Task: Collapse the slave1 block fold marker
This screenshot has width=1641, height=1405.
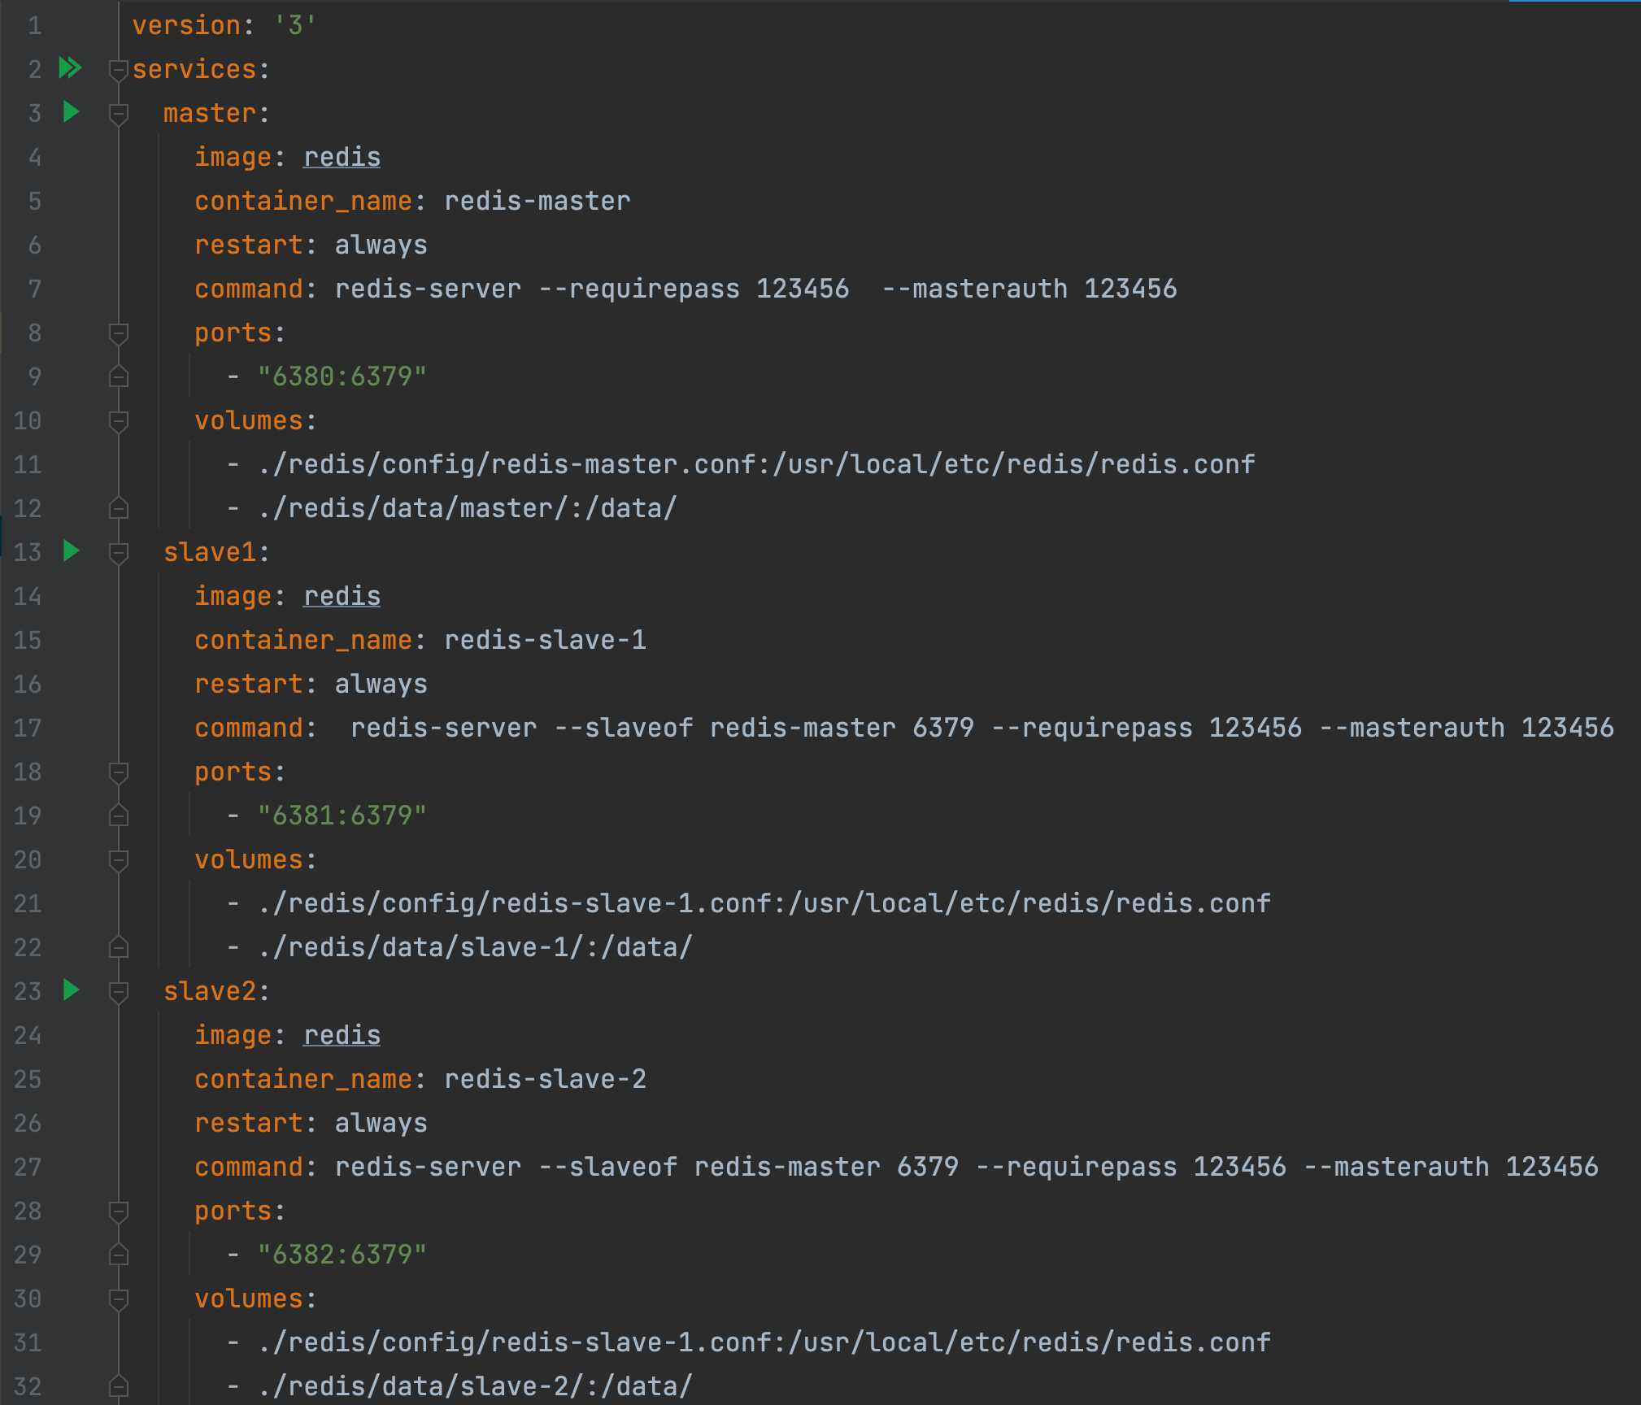Action: (x=119, y=553)
